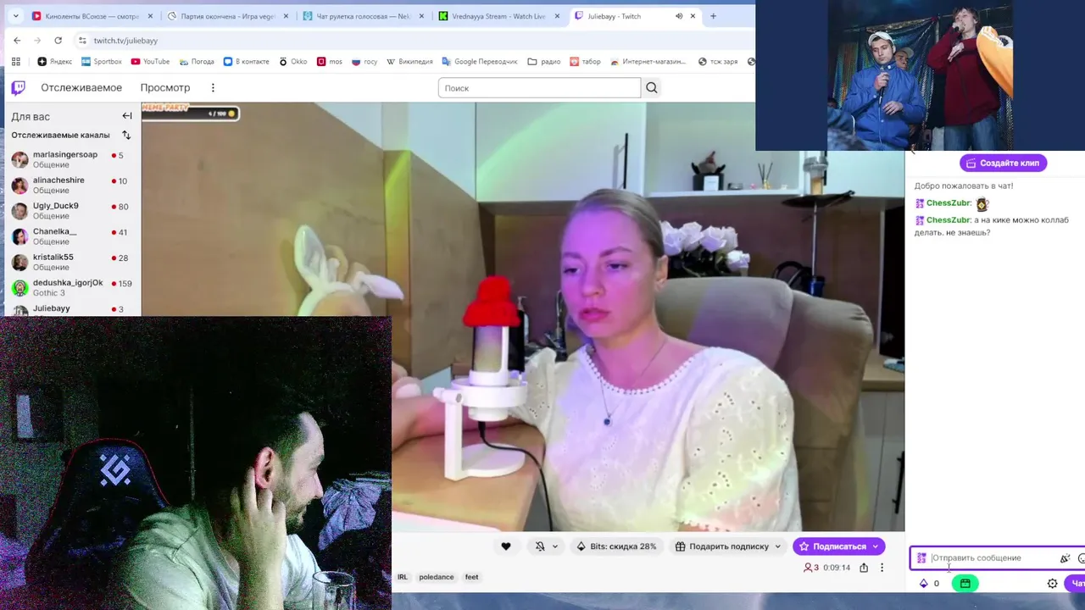The height and width of the screenshot is (610, 1085).
Task: Open the stream three-dot options menu
Action: (882, 568)
